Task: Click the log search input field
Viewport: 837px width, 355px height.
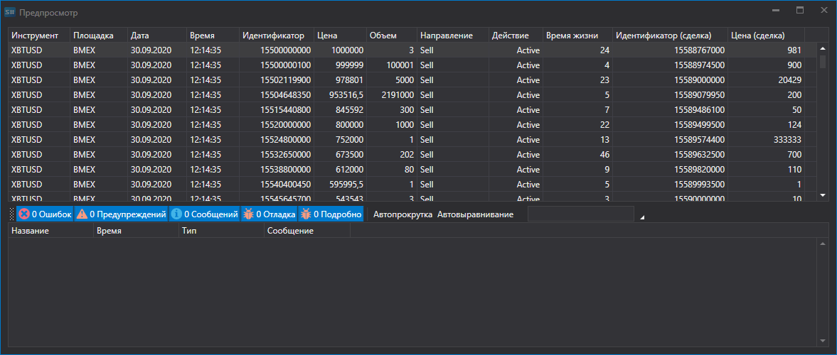Action: coord(581,214)
